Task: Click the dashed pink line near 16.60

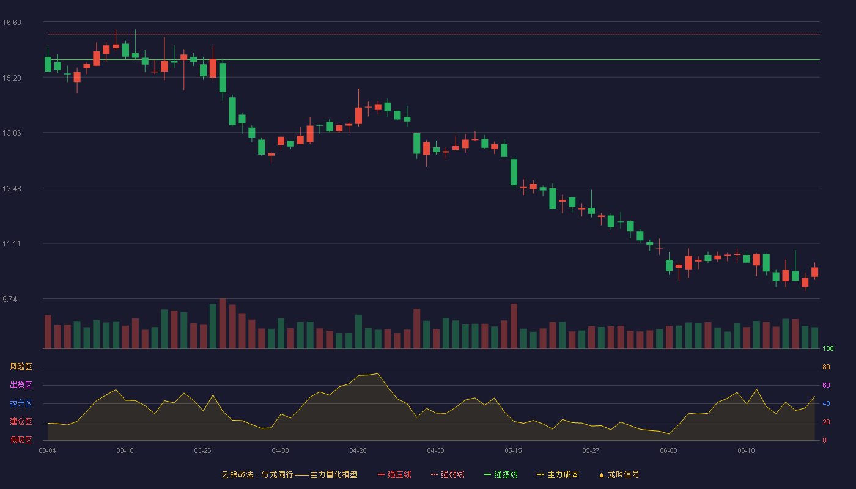Action: pyautogui.click(x=433, y=34)
